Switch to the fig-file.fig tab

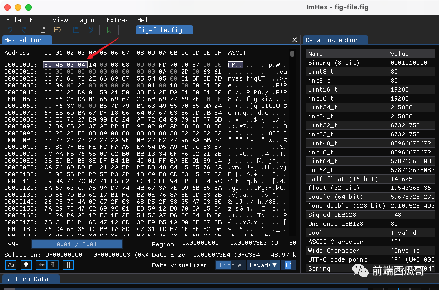tap(159, 30)
